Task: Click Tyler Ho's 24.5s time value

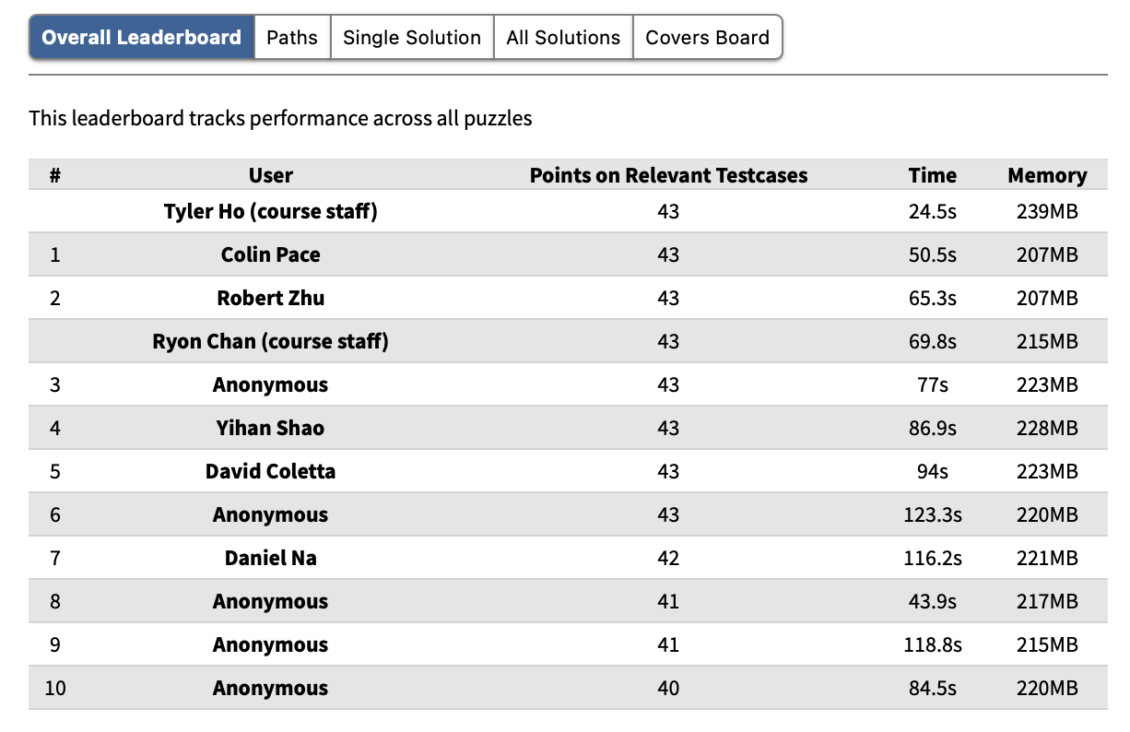Action: click(x=932, y=211)
